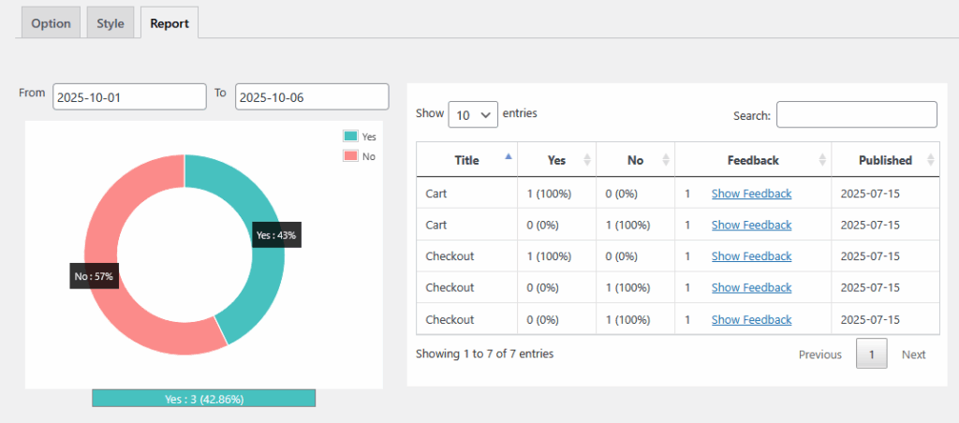Select the Report tab

click(x=169, y=23)
